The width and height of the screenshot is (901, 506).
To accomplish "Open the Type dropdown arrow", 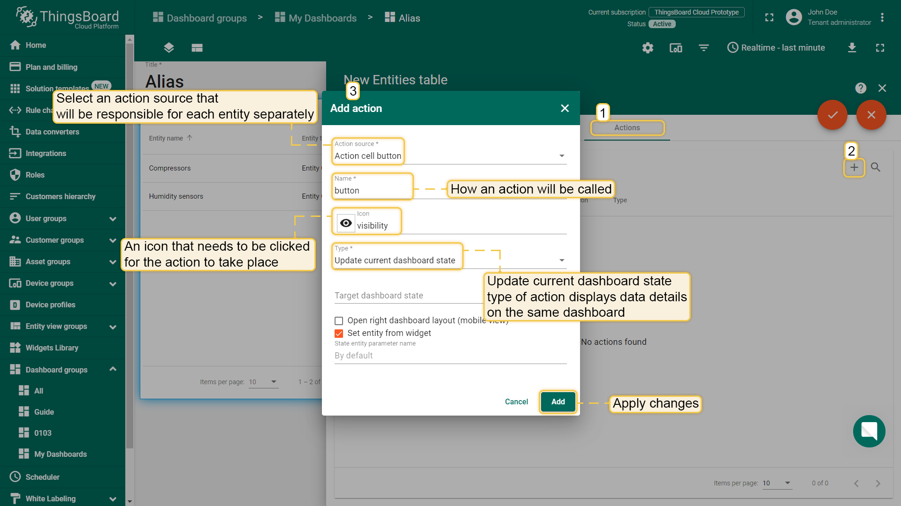I will [562, 260].
